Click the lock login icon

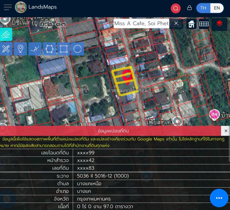tap(189, 8)
